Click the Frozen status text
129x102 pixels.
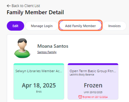tap(93, 85)
